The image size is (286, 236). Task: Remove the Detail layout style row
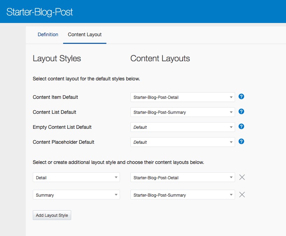[x=242, y=177]
